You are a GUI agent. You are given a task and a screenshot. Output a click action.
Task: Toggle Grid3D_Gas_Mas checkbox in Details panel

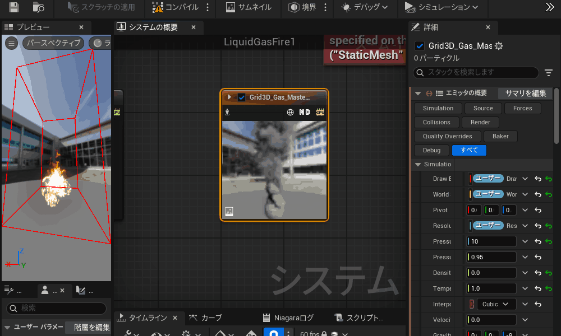coord(420,46)
